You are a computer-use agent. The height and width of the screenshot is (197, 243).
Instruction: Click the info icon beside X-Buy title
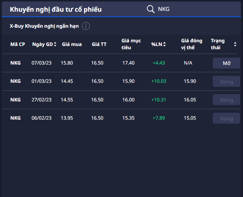[x=86, y=26]
